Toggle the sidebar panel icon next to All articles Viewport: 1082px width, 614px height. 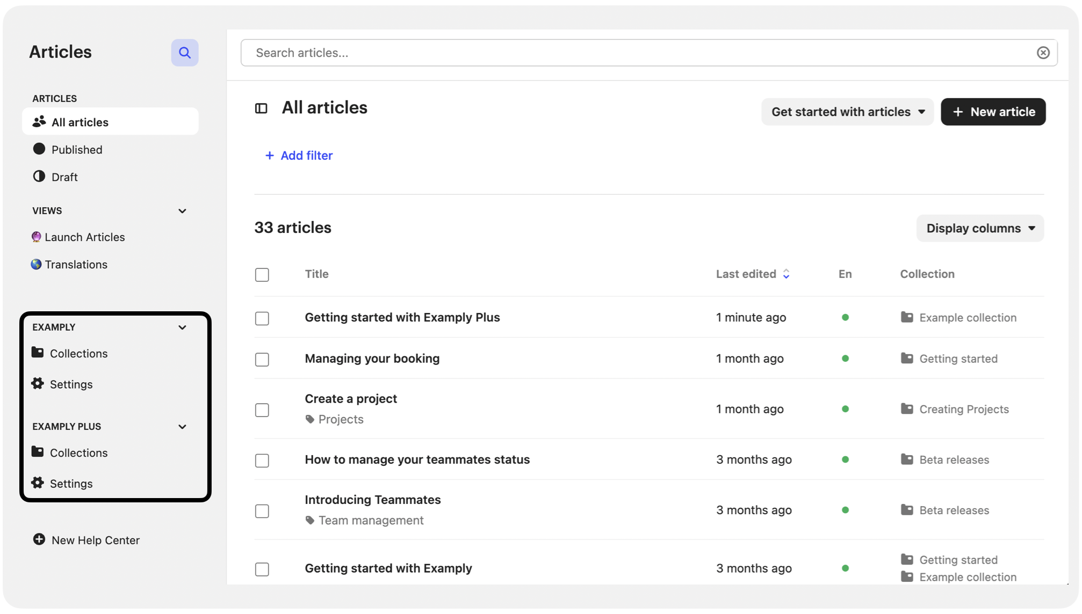point(261,108)
